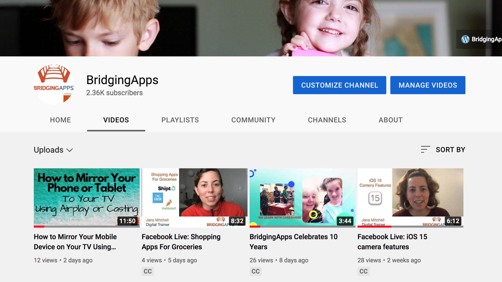Play the Shopping Apps For Groceries thumbnail
Viewport: 502px width, 282px height.
[195, 197]
